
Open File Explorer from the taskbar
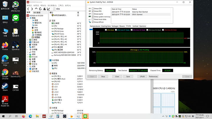pos(37,116)
